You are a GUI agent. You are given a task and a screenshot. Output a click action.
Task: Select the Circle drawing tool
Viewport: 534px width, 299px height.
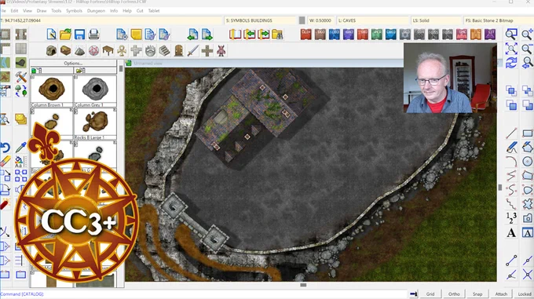coord(527,162)
